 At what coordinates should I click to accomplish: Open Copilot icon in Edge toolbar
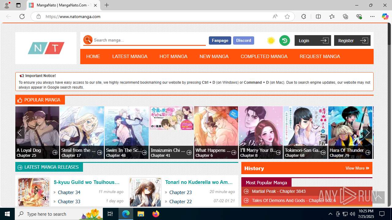(x=385, y=16)
